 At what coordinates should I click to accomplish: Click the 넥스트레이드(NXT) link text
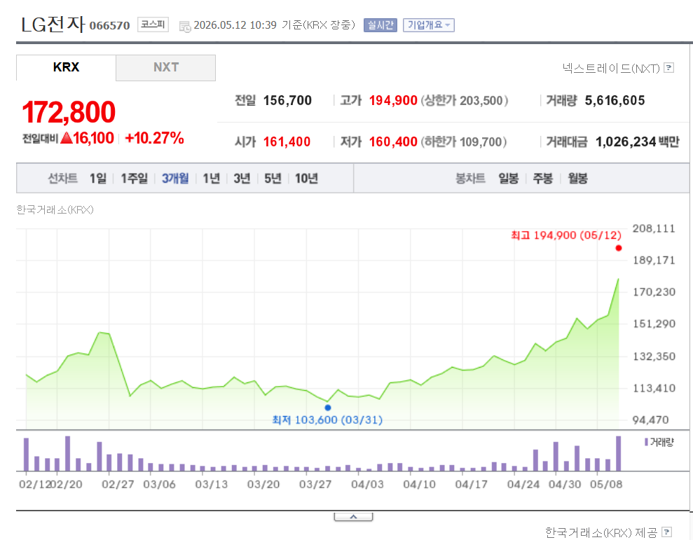[x=611, y=68]
